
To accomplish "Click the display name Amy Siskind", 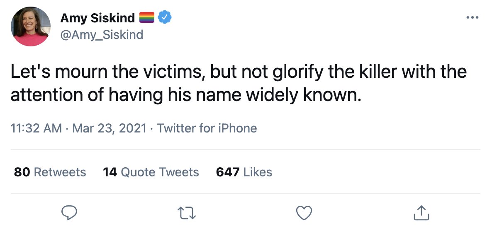I will (97, 18).
